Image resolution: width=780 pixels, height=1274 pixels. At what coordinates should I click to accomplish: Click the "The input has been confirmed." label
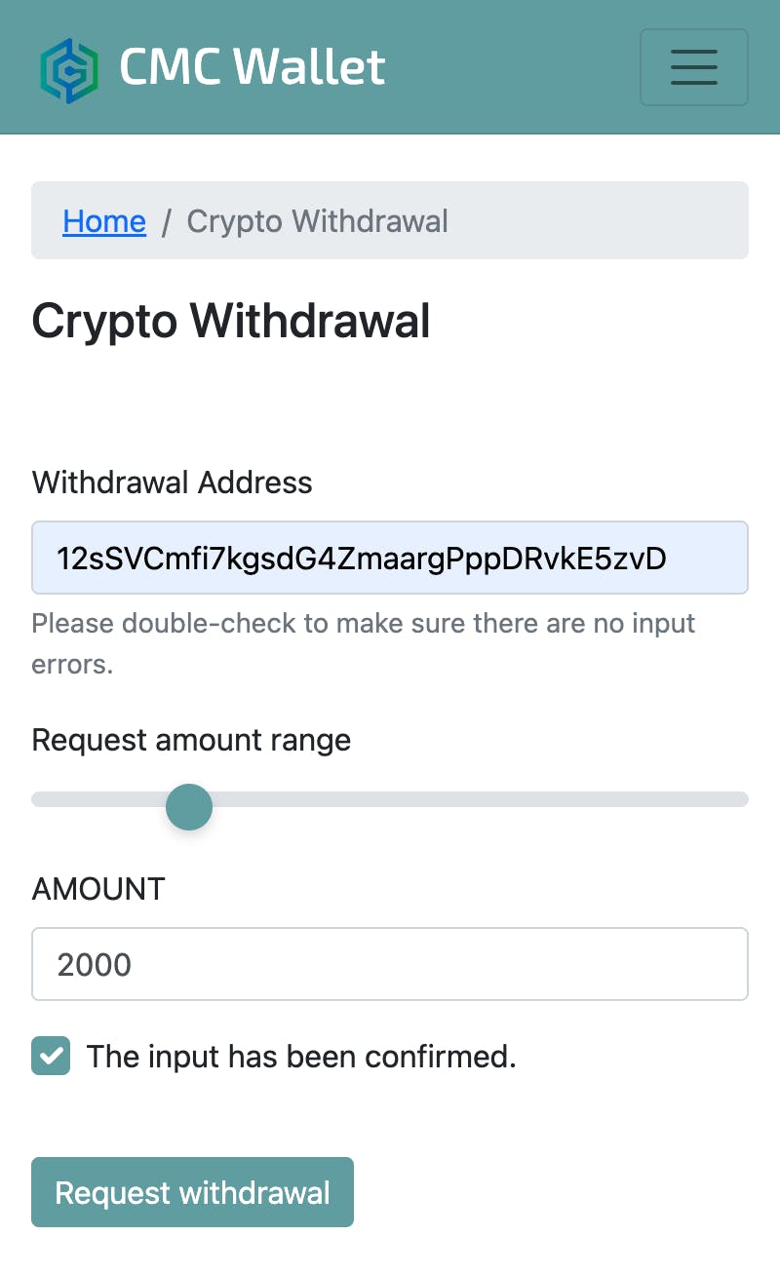pyautogui.click(x=301, y=1056)
